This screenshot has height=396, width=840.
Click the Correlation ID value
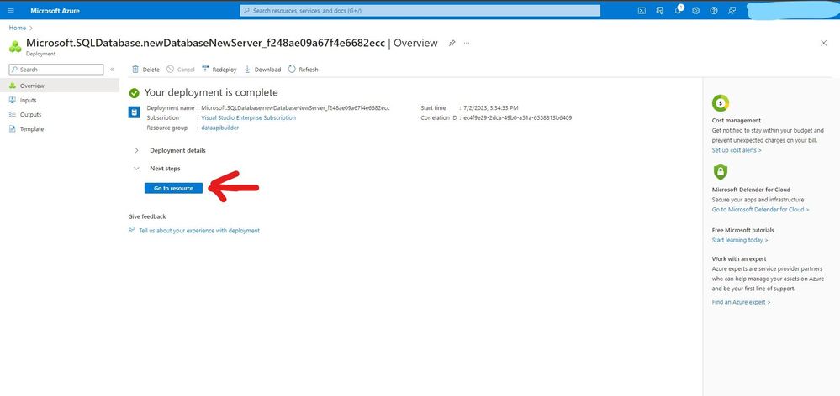click(517, 117)
